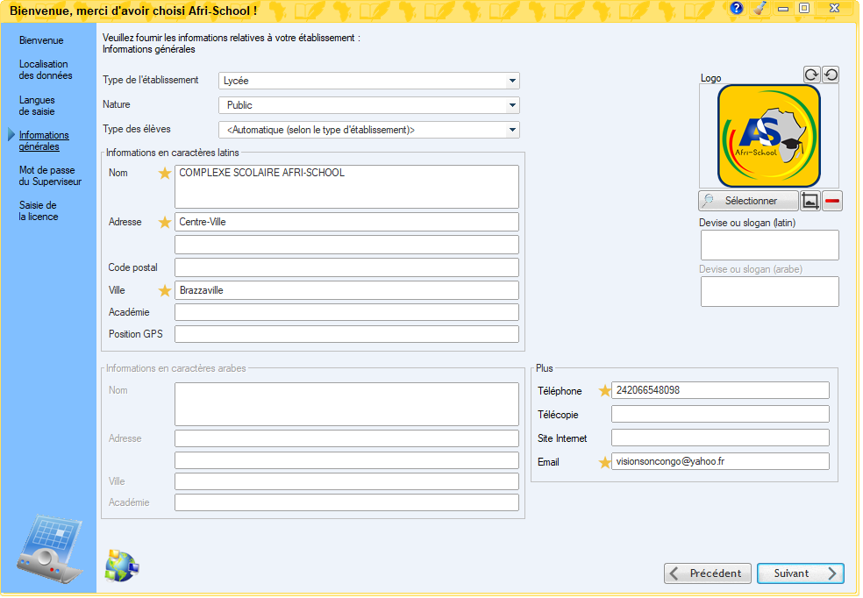Click the Site Internet input field
This screenshot has height=598, width=863.
click(720, 438)
